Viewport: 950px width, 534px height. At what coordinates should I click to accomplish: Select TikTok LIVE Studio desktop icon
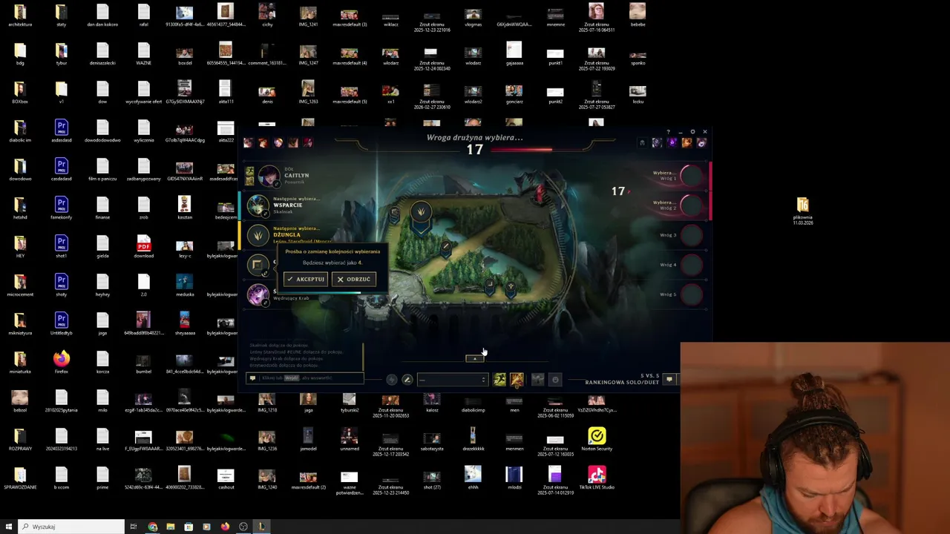pyautogui.click(x=597, y=478)
